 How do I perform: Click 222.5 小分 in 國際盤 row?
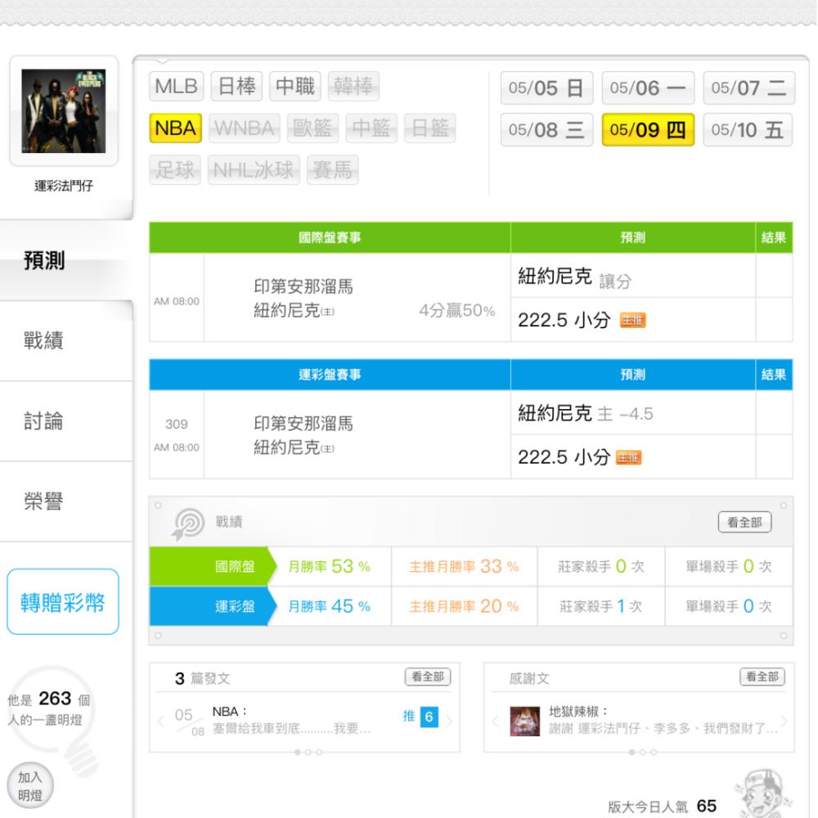pos(564,320)
